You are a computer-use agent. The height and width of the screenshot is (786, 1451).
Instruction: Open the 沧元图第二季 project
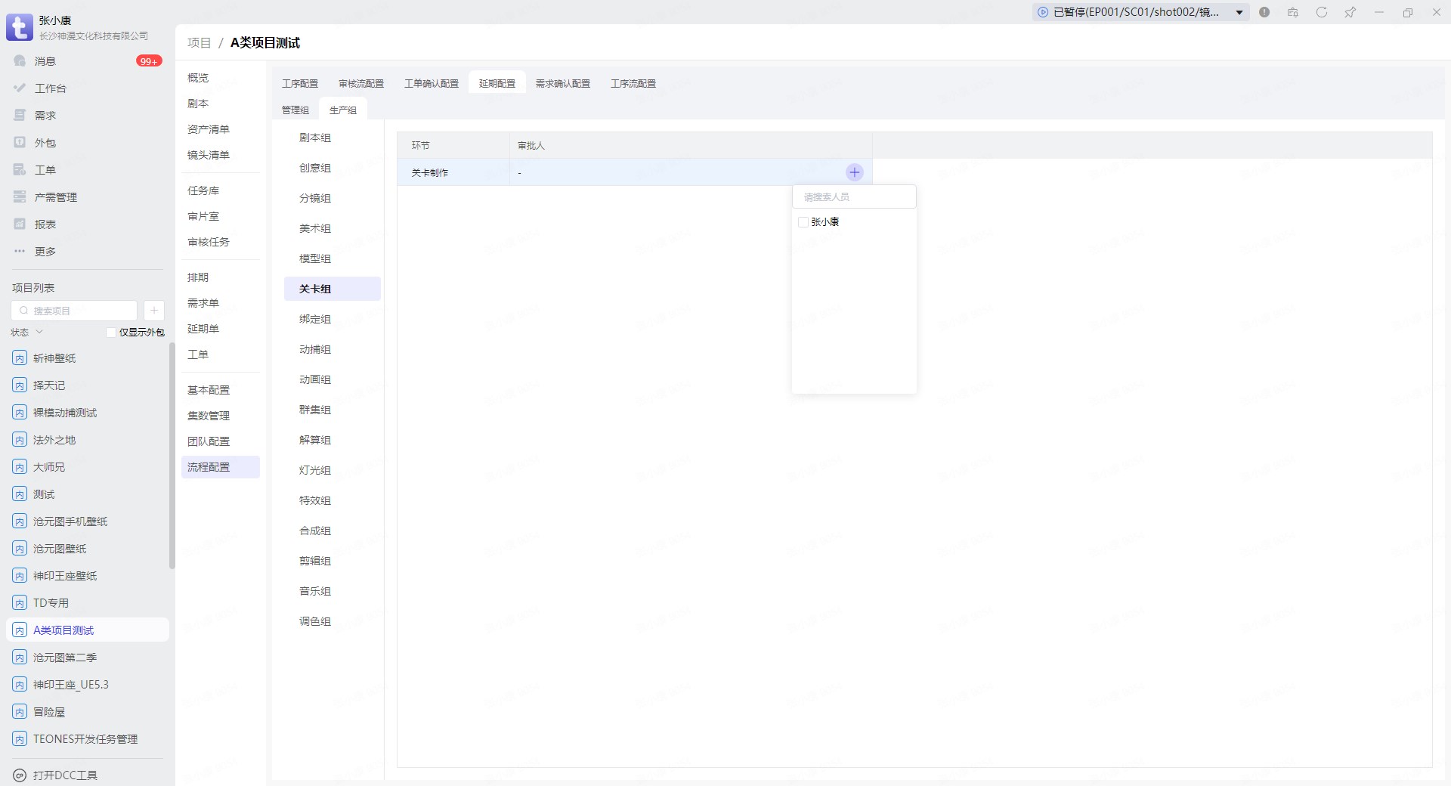click(65, 658)
